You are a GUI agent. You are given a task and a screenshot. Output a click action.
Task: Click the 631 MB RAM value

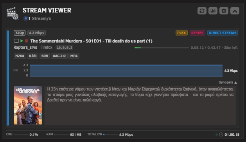click(75, 135)
